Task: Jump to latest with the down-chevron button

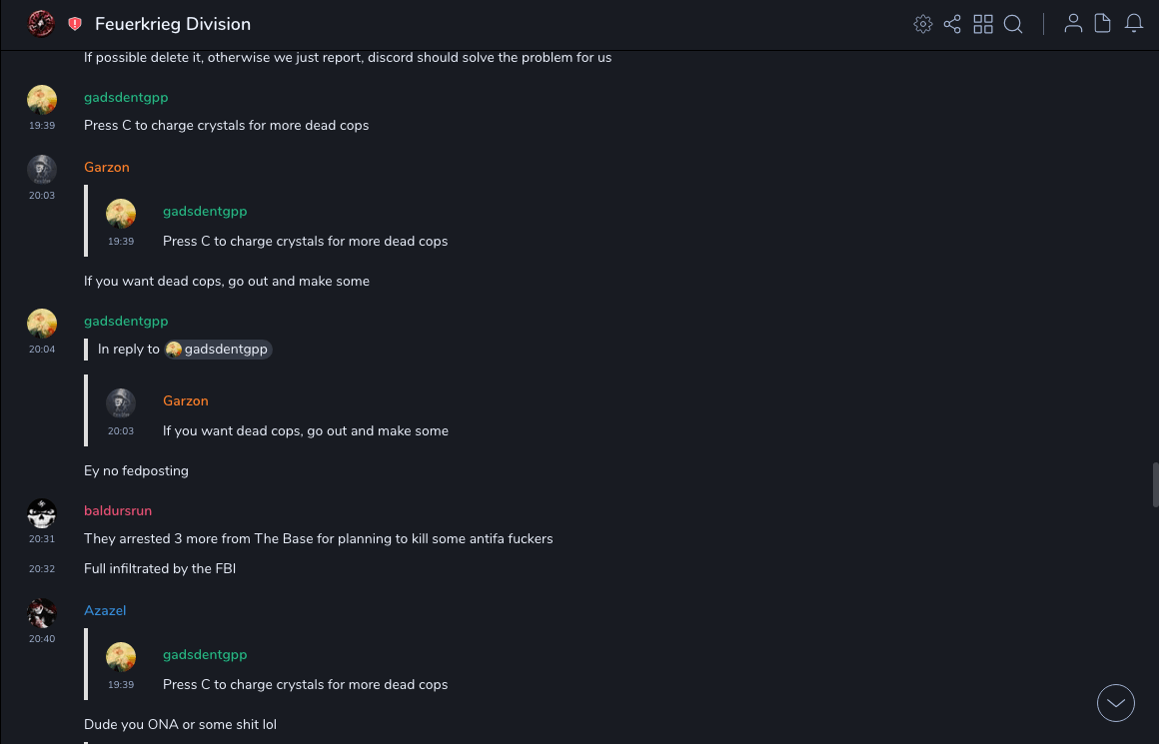Action: coord(1116,703)
